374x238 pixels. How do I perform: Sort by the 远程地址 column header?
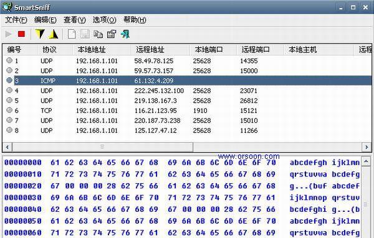click(161, 50)
